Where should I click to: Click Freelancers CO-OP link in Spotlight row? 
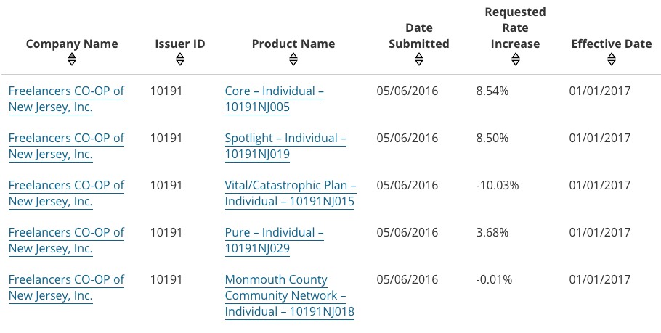tap(66, 147)
